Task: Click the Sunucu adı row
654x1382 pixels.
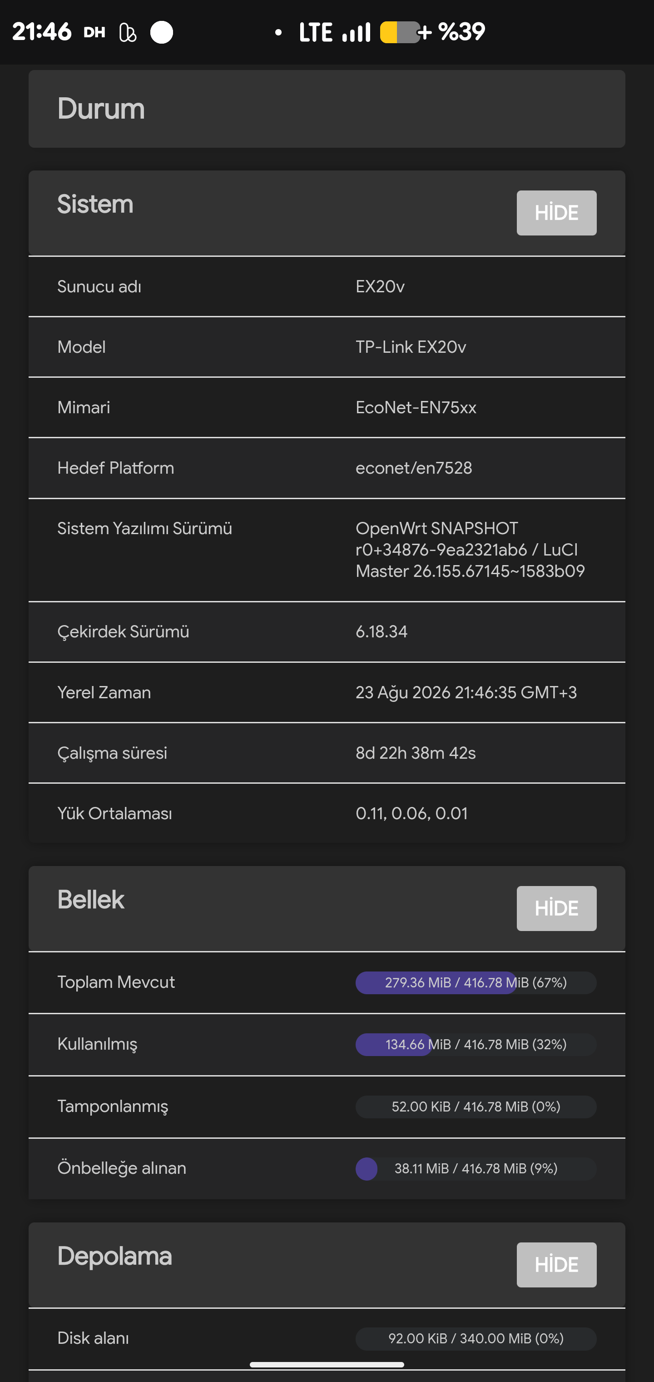Action: tap(327, 286)
